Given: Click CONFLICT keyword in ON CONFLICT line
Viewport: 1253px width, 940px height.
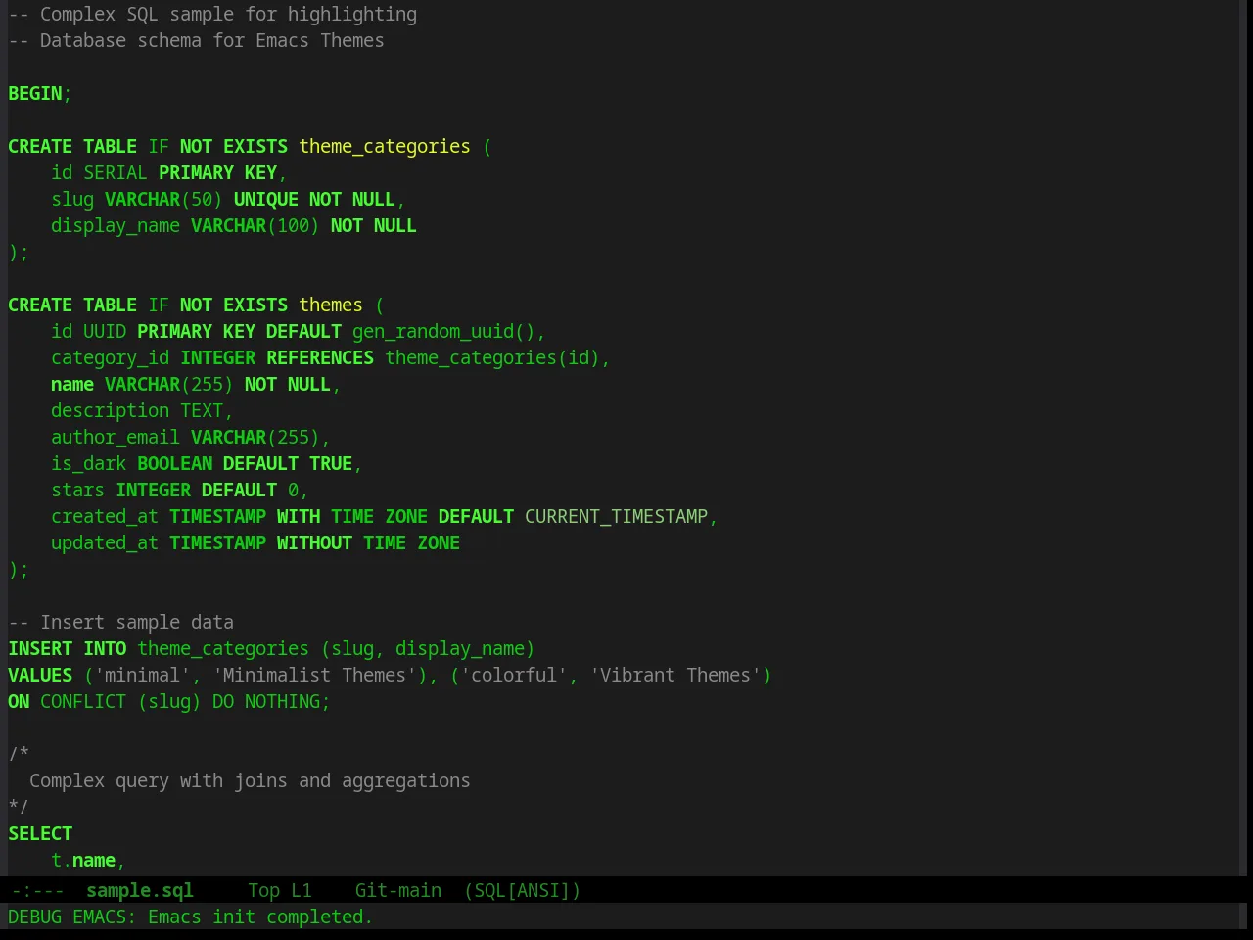Looking at the screenshot, I should click(x=83, y=701).
